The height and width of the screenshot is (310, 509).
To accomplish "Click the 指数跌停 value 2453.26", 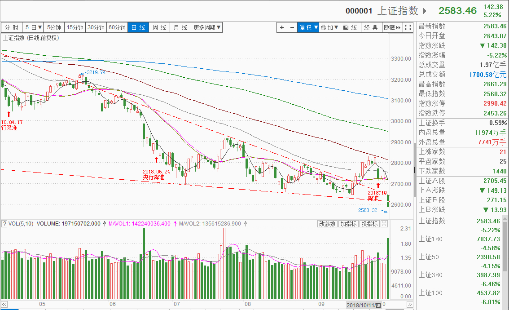I will [x=495, y=113].
